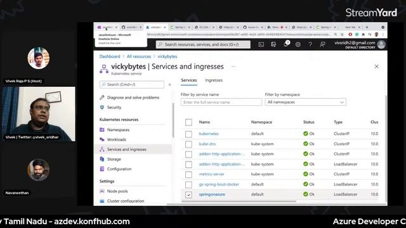Click the Namespaces sidebar icon
Screen dimensions: 406x228
pyautogui.click(x=102, y=129)
